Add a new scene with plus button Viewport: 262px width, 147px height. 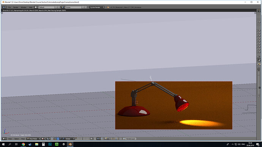tap(83, 7)
